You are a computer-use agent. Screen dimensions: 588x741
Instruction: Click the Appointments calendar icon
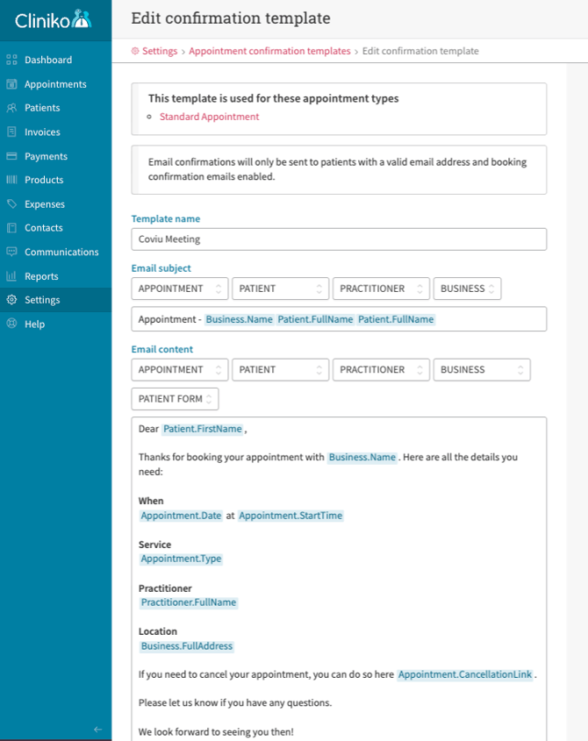click(x=11, y=84)
